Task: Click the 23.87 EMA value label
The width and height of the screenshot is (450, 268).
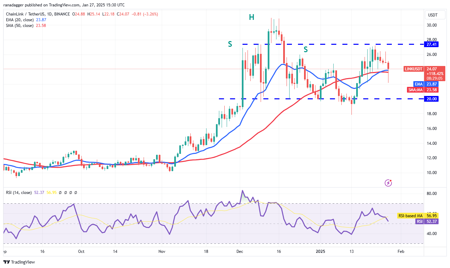Action: pos(432,84)
